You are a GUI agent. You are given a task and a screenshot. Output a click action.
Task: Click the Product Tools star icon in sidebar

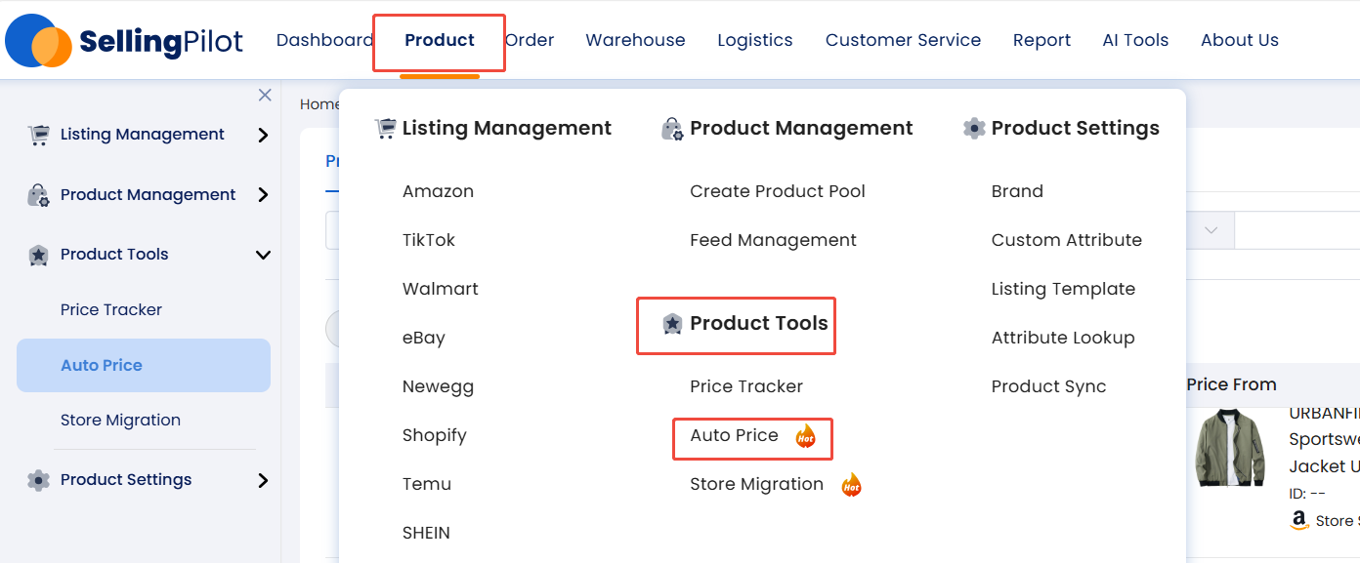click(x=38, y=255)
